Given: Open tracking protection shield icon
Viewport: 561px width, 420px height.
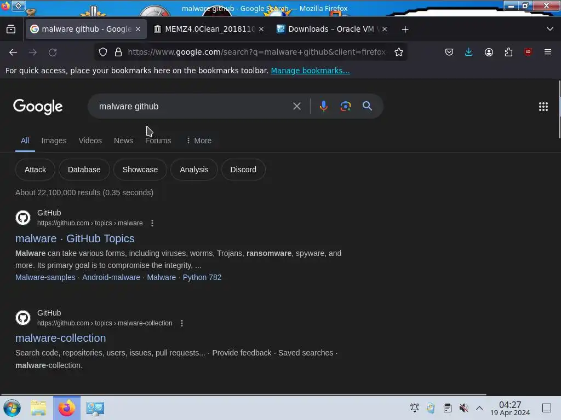Looking at the screenshot, I should pos(103,52).
